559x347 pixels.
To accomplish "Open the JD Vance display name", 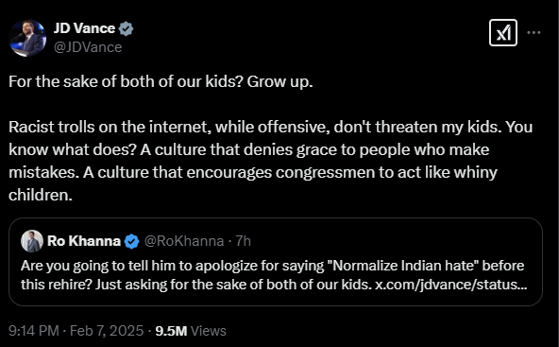I will tap(84, 28).
